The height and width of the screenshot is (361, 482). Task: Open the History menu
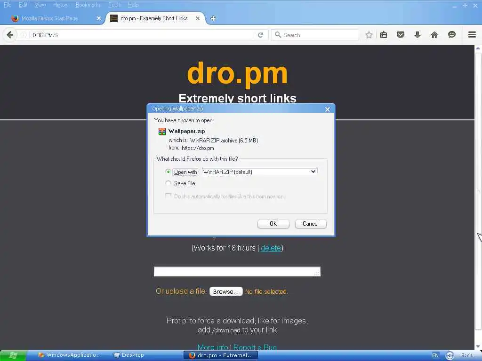click(61, 5)
